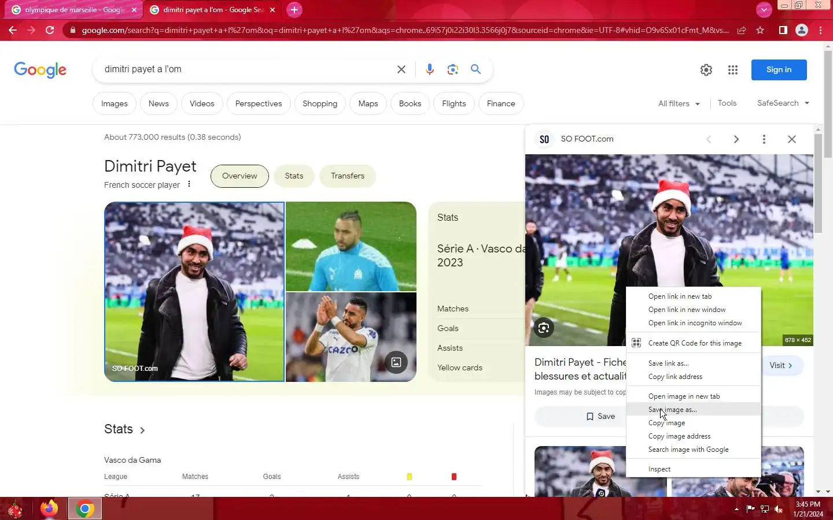Bookmark this page with the star icon
This screenshot has width=833, height=520.
[760, 30]
